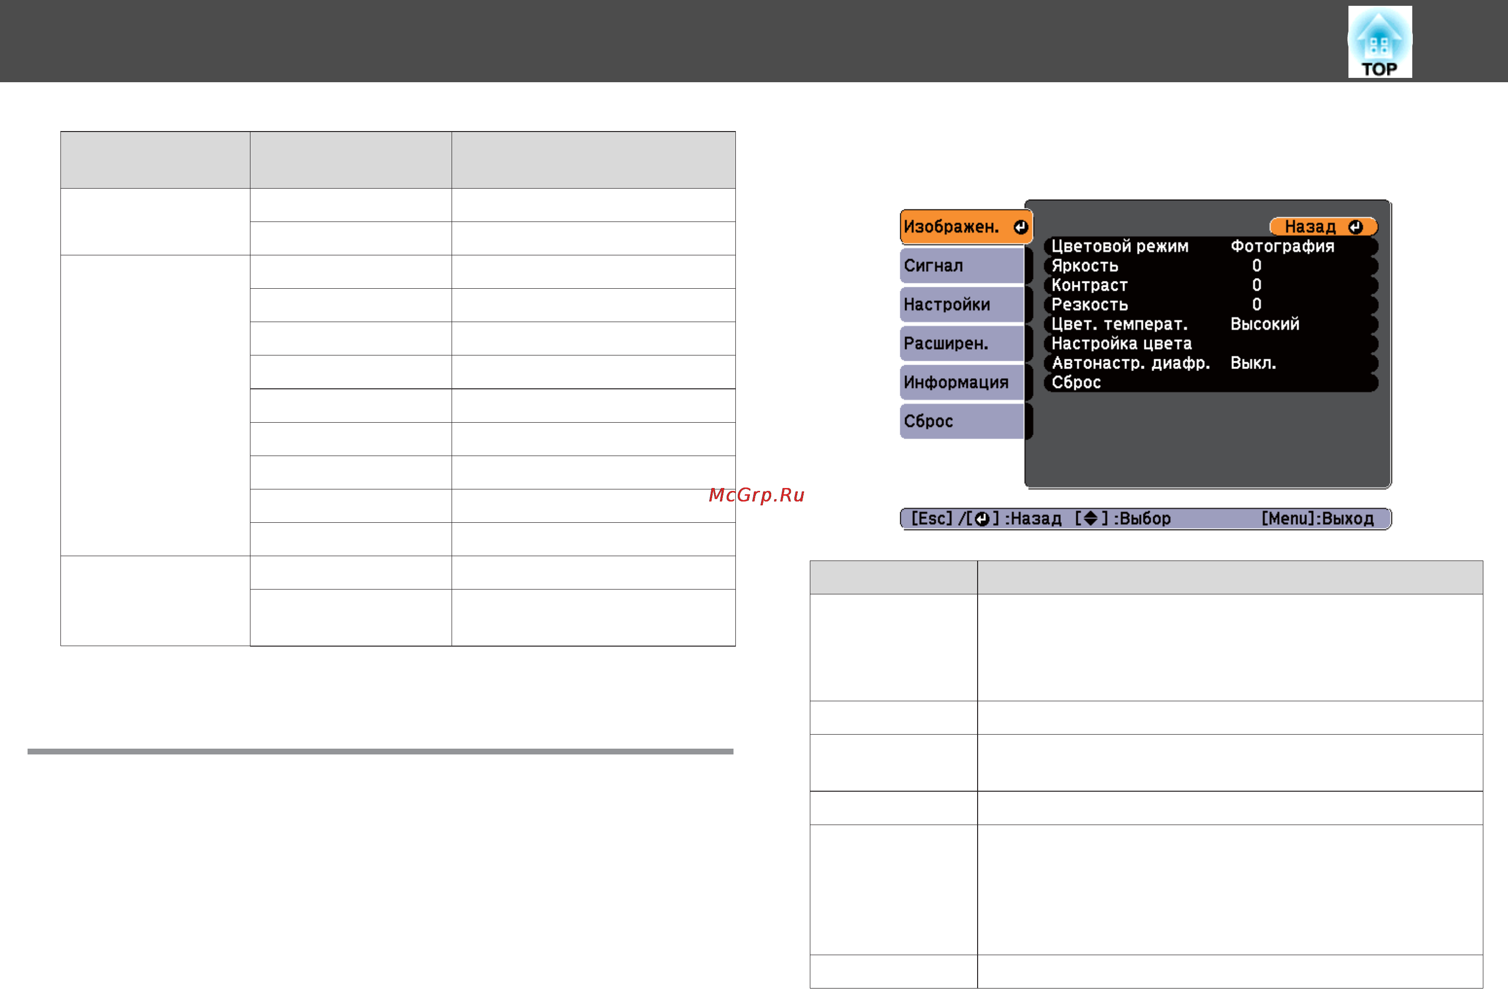Open the Настройка цвета item
The width and height of the screenshot is (1508, 989).
tap(1211, 344)
